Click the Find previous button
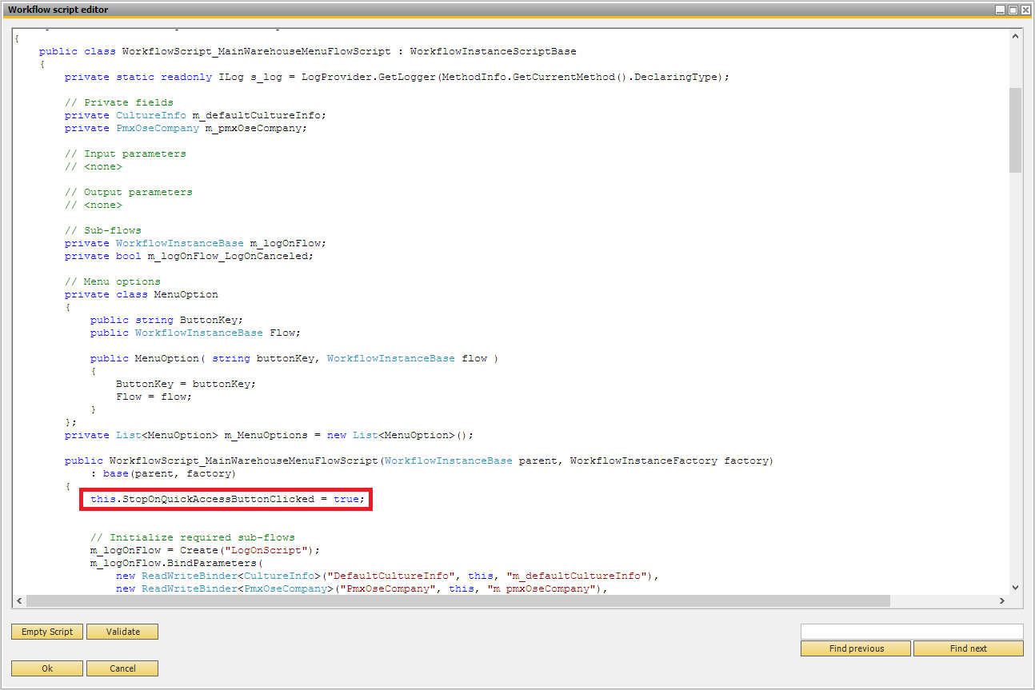Image resolution: width=1035 pixels, height=690 pixels. (855, 648)
